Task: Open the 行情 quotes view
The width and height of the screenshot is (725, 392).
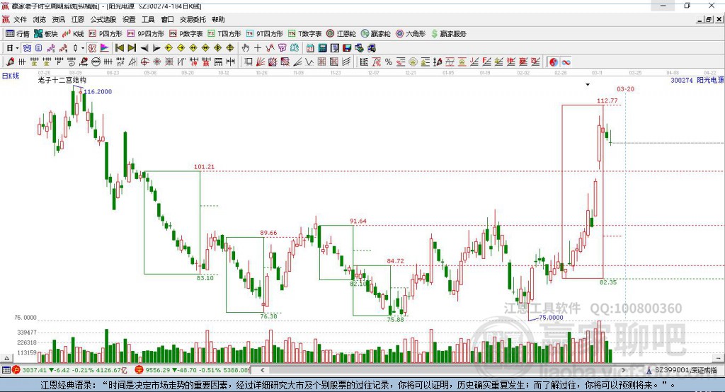Action: (18, 34)
